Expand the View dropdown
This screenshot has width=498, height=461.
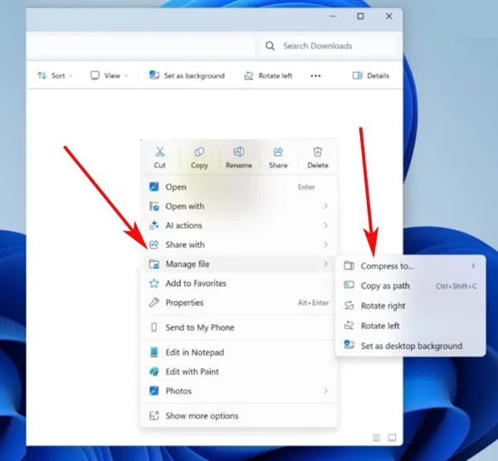tap(109, 75)
